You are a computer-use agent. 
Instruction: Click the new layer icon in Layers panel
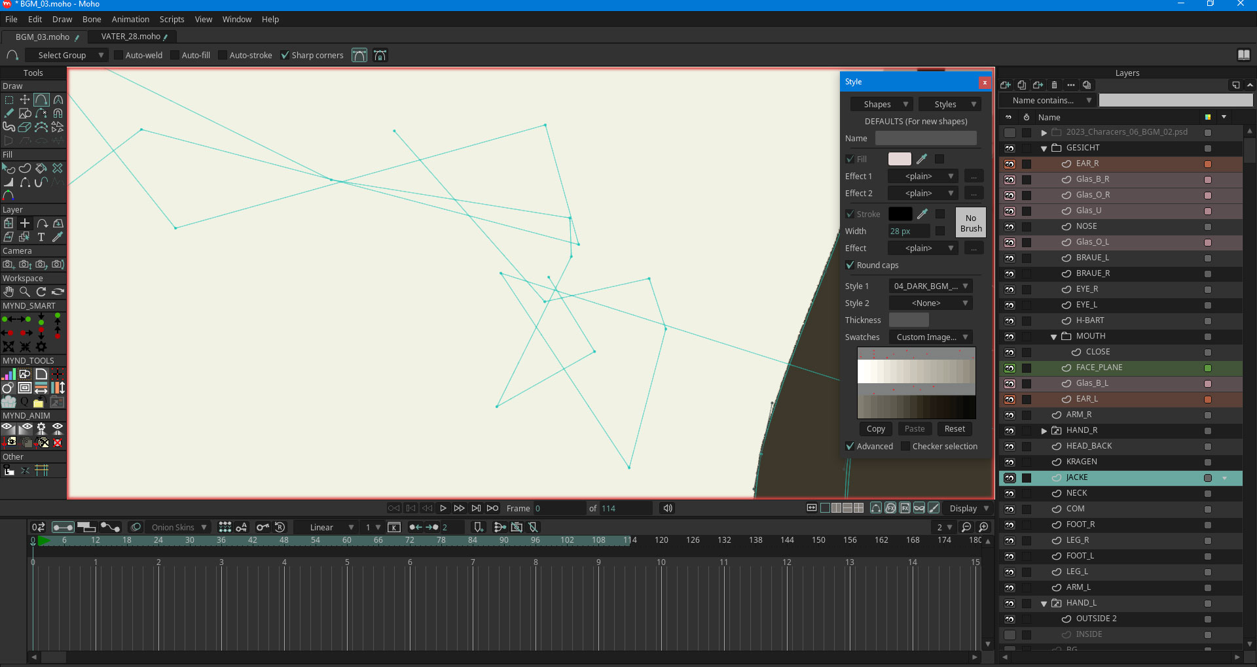[x=1006, y=85]
